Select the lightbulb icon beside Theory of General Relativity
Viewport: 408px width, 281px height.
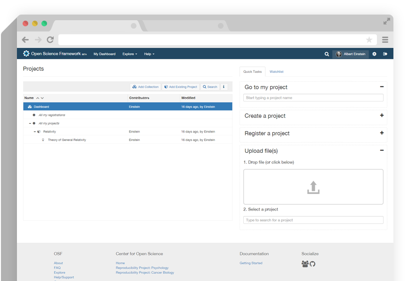click(43, 140)
